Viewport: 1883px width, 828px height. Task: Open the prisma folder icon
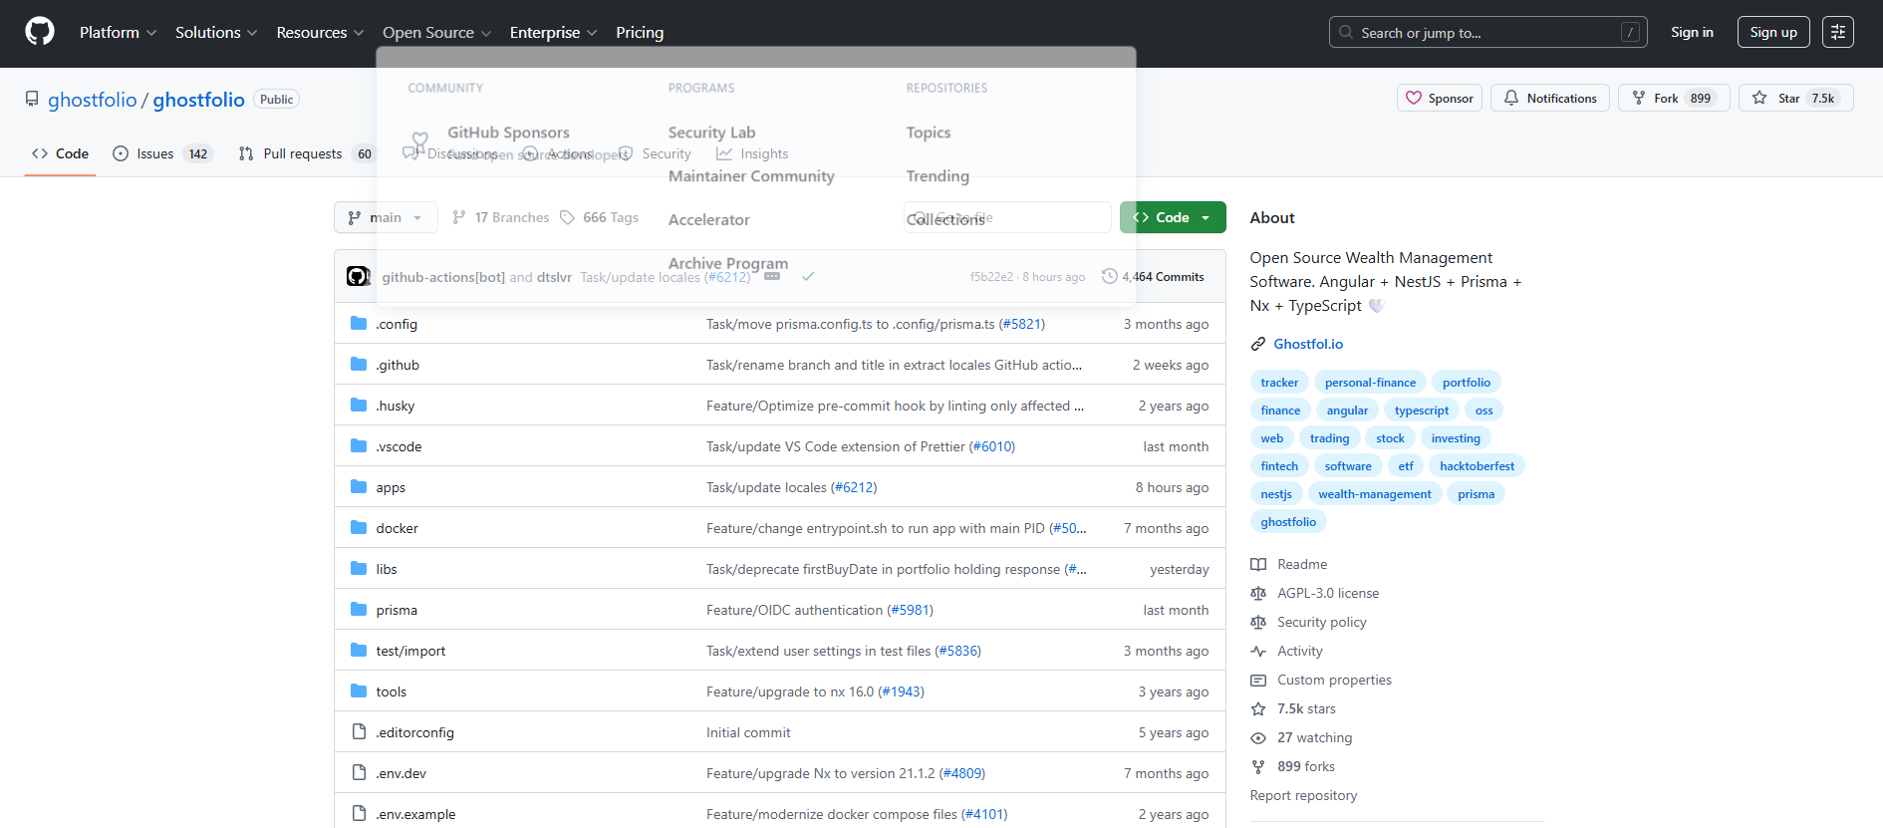point(359,610)
